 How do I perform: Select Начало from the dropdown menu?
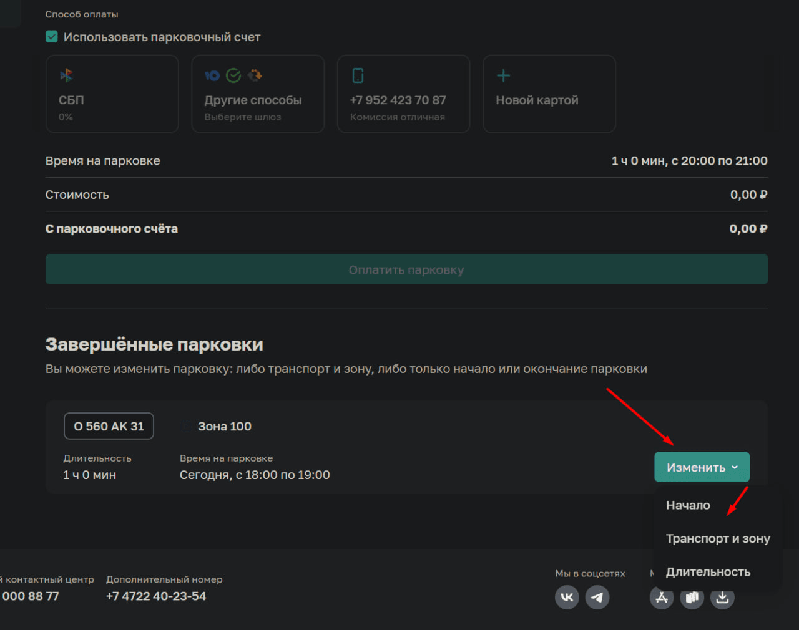click(x=688, y=505)
